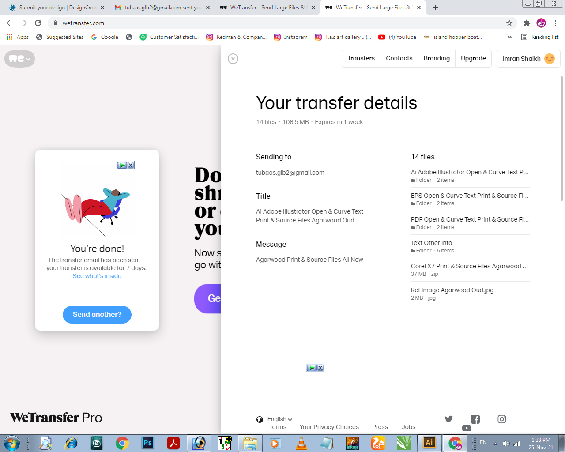
Task: Switch to the Branding tab
Action: [437, 59]
